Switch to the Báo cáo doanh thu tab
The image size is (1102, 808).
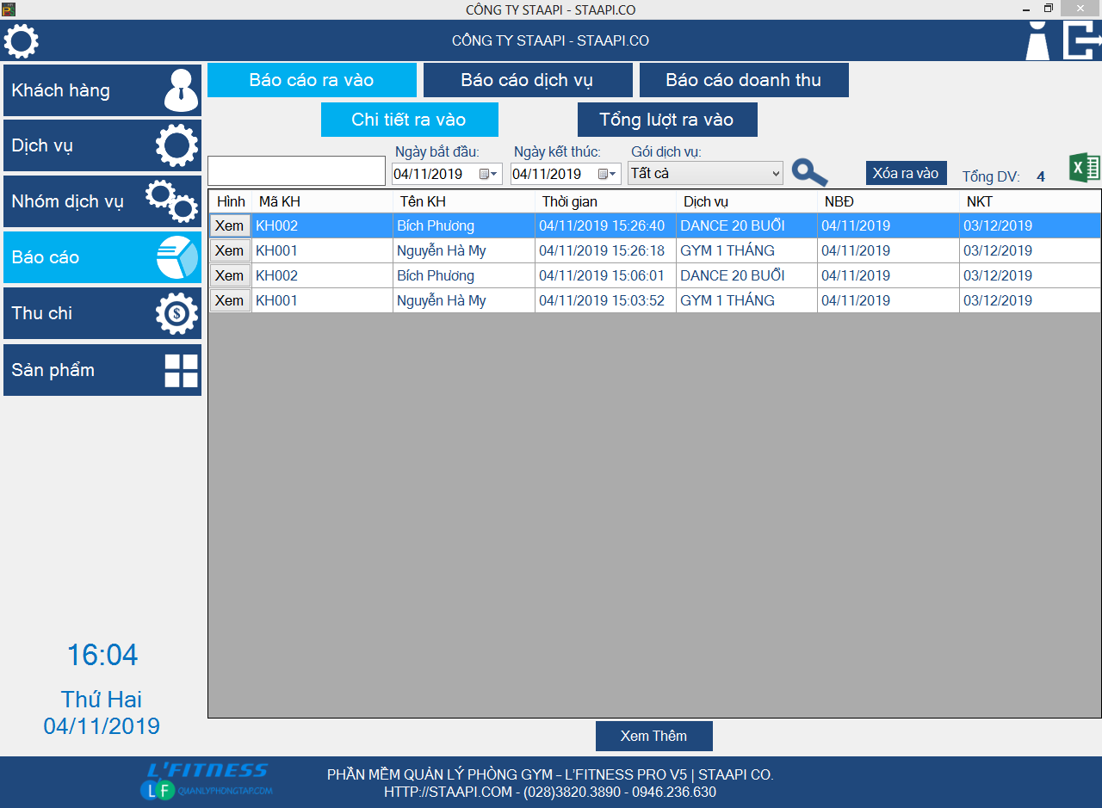(744, 80)
